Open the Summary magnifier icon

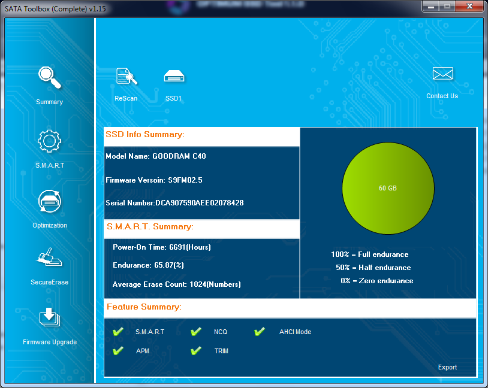pos(50,77)
